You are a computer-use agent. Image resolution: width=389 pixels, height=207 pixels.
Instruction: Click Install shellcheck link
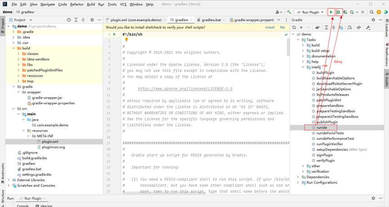[270, 27]
